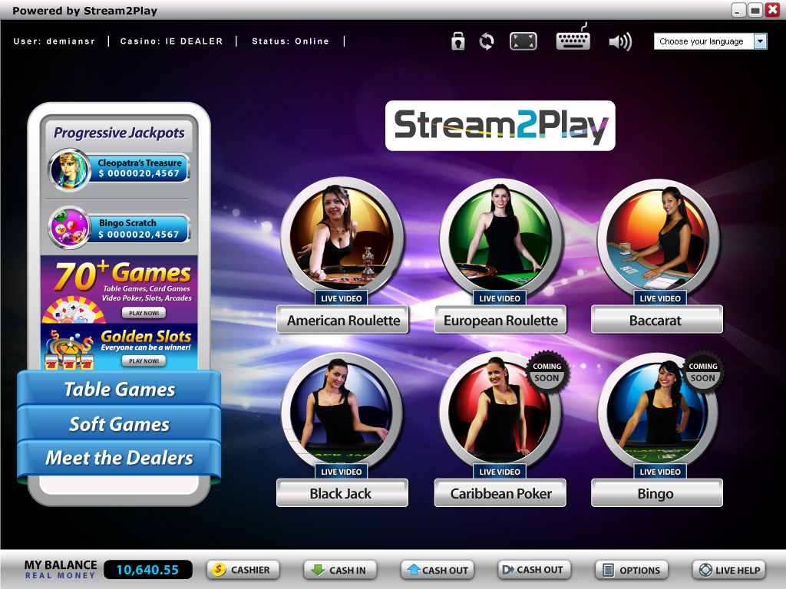Click Coming Soon badge on Bingo
786x589 pixels.
coord(703,372)
